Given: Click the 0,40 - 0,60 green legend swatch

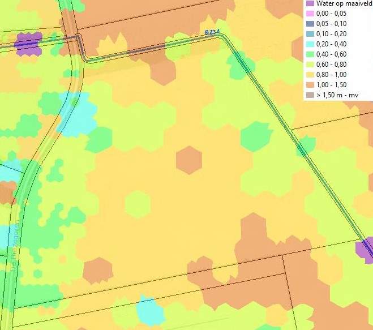Looking at the screenshot, I should (x=310, y=54).
